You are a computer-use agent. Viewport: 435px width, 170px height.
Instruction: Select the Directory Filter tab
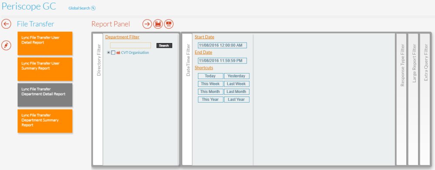pyautogui.click(x=98, y=99)
